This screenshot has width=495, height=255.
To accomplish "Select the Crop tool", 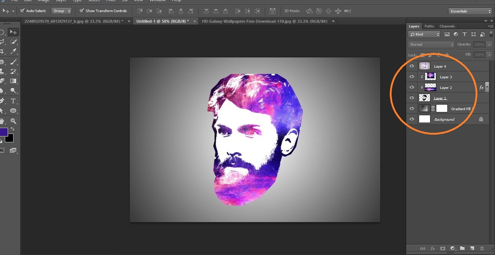I will coord(4,51).
